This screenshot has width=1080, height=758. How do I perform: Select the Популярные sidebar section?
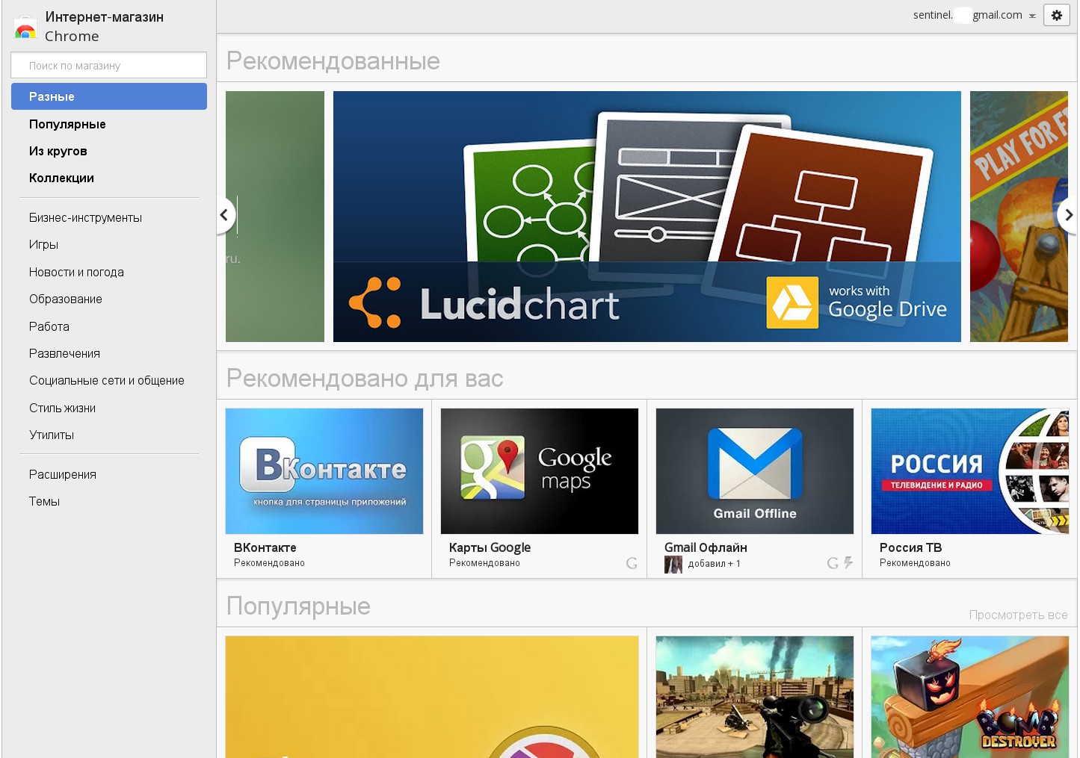(67, 124)
